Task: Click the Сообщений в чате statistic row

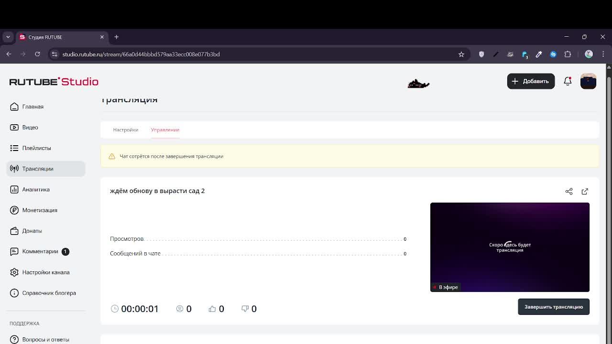Action: [258, 253]
